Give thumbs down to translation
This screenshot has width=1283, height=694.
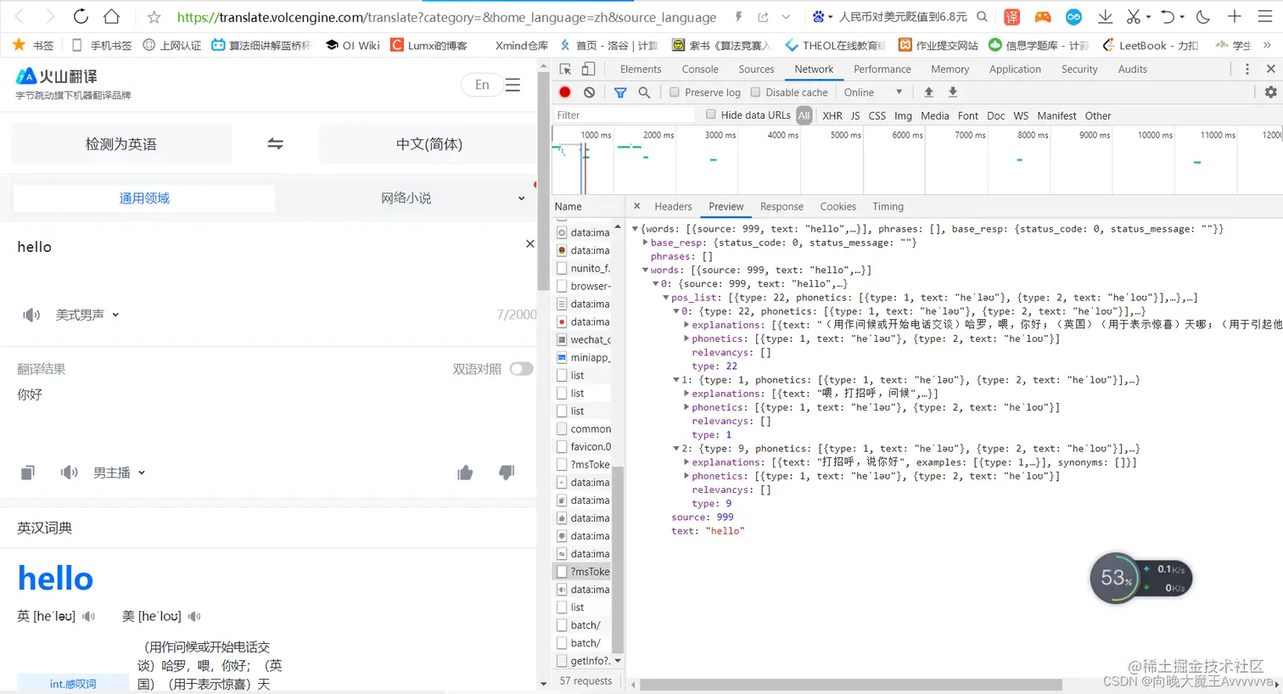click(507, 473)
